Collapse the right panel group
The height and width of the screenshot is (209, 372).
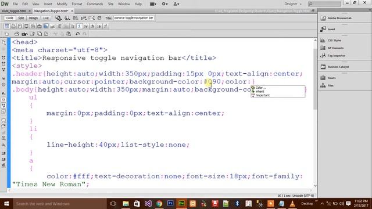370,10
